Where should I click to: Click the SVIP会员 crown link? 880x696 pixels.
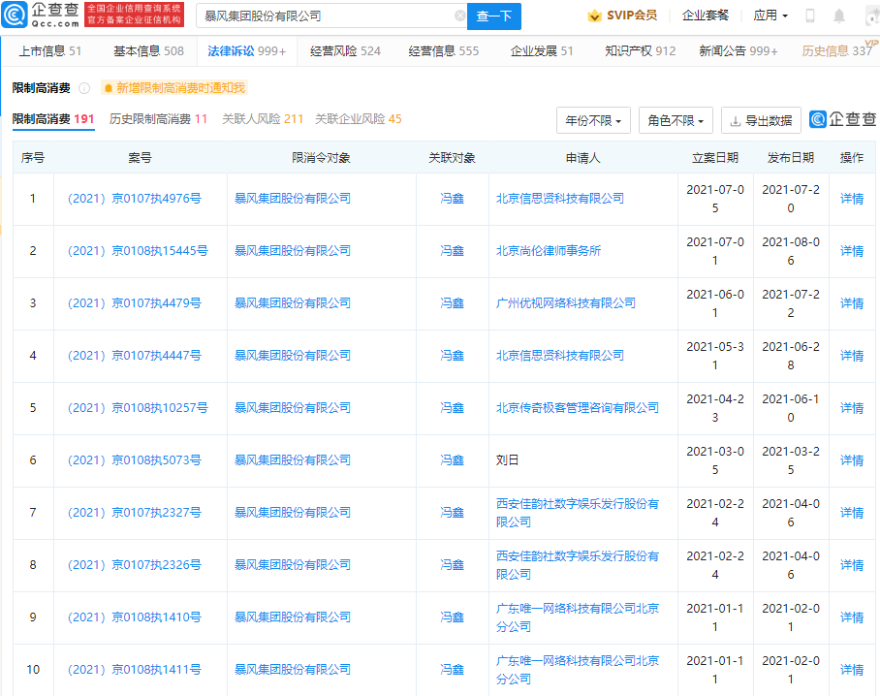[x=622, y=16]
